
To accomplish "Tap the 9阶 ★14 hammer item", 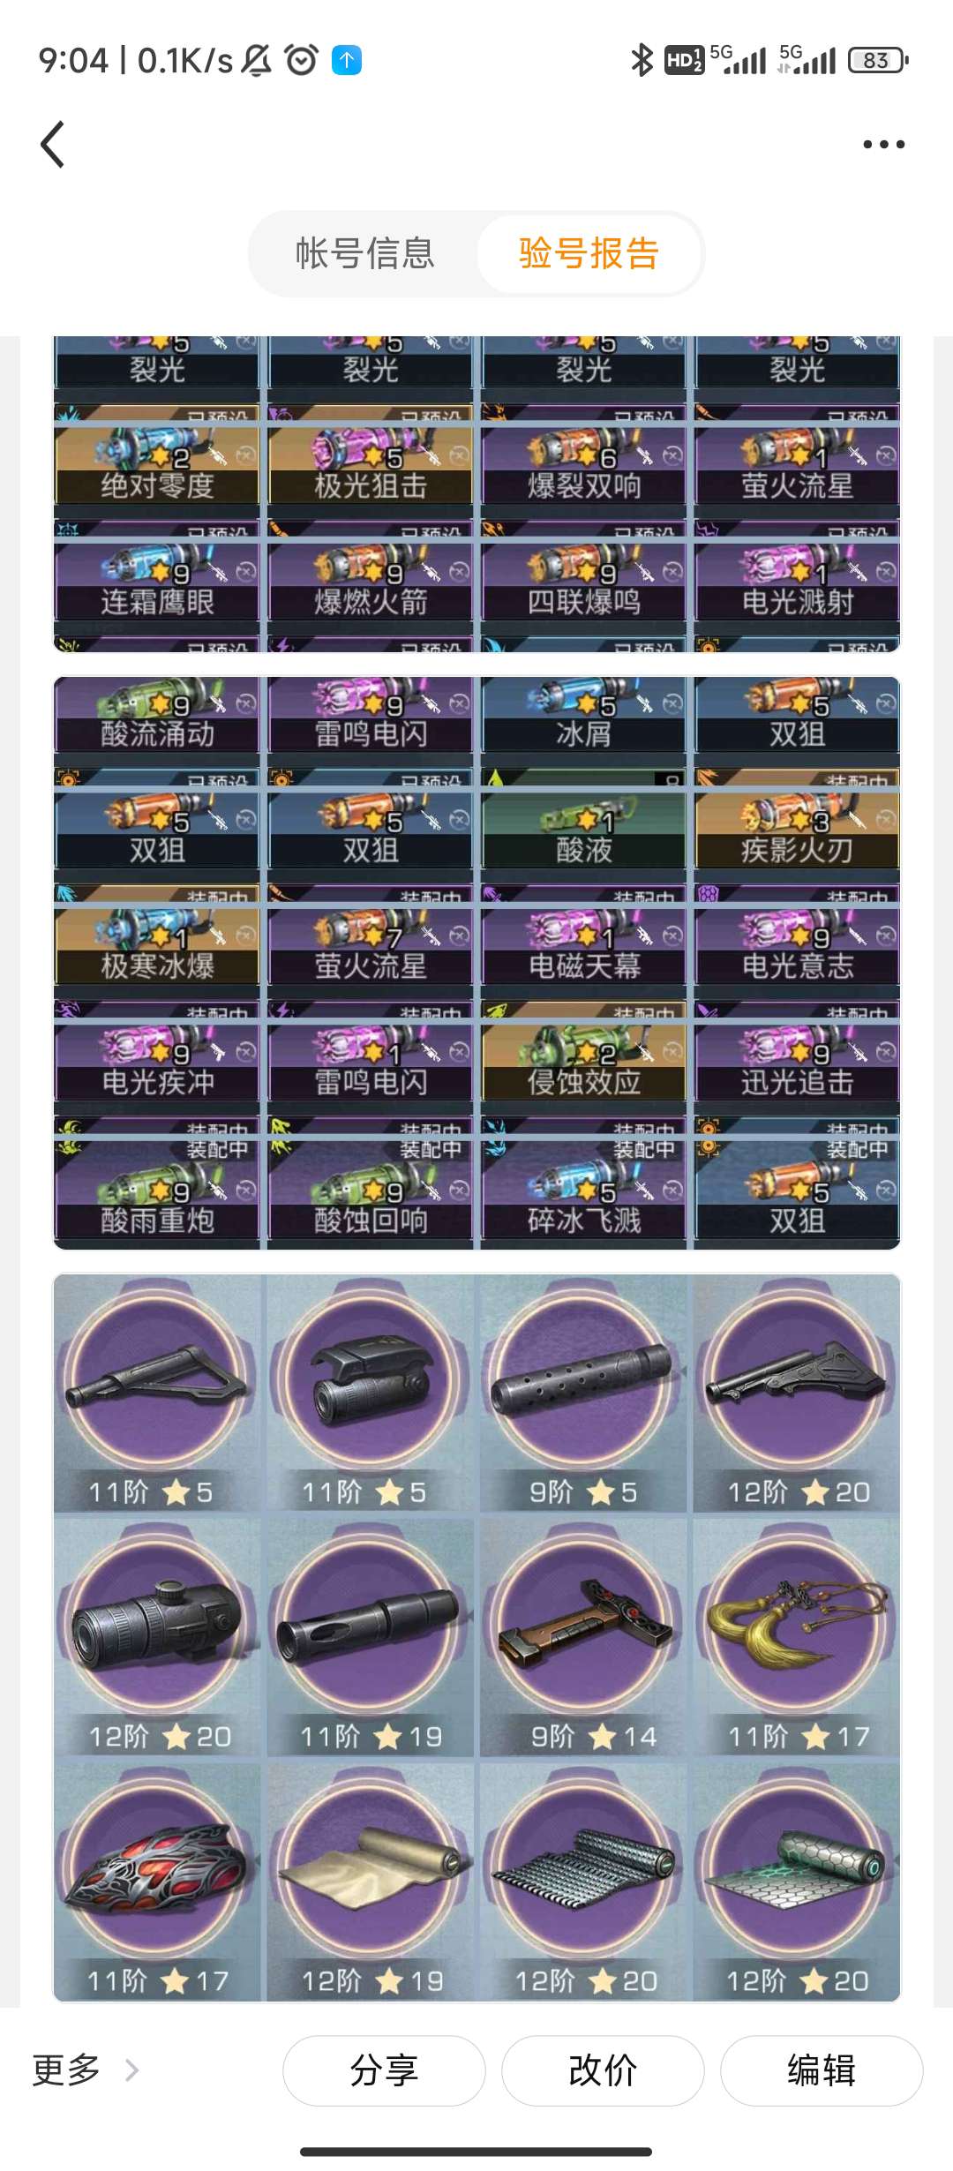I will pos(583,1637).
